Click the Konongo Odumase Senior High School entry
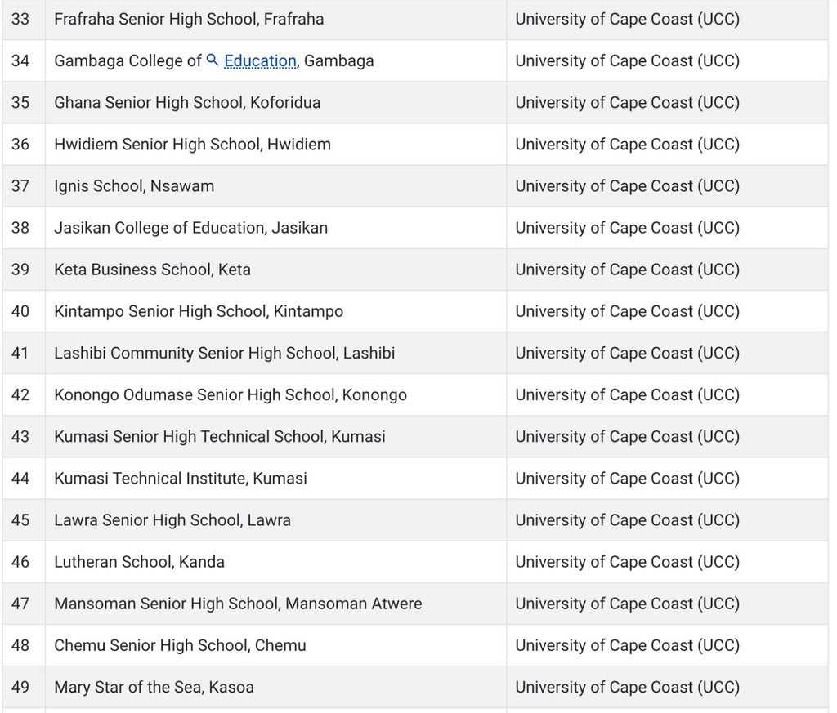Image resolution: width=837 pixels, height=713 pixels. tap(230, 394)
